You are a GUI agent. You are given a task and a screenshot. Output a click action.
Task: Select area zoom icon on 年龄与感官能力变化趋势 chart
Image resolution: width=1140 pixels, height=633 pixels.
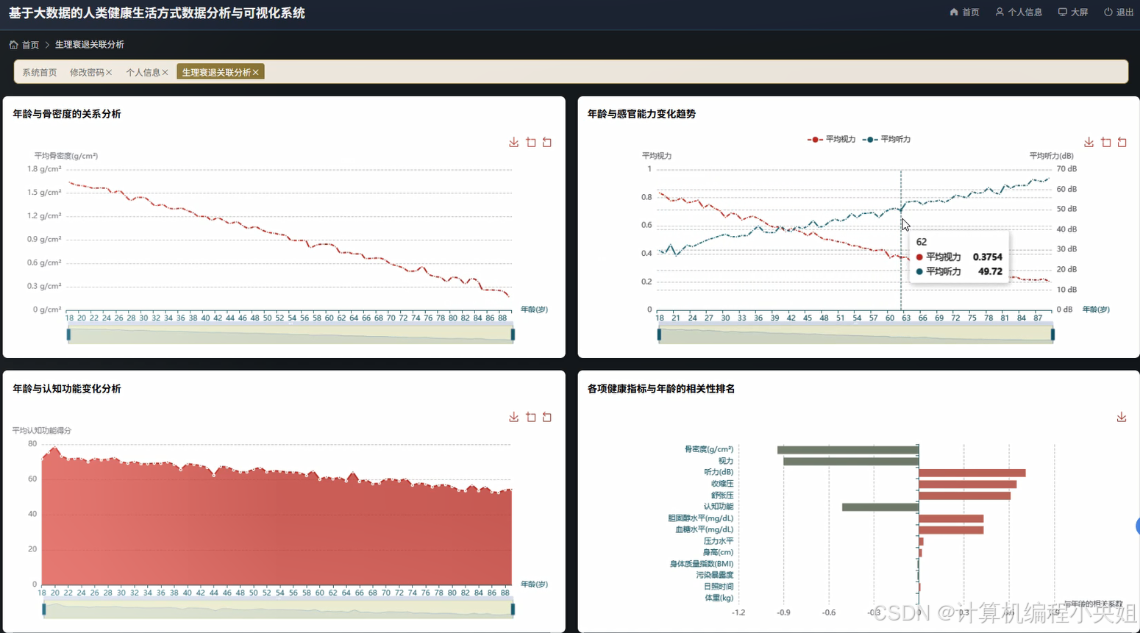pos(1106,143)
